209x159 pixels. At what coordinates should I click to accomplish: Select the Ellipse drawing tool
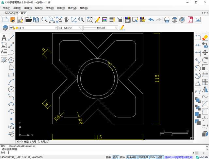pyautogui.click(x=11, y=104)
